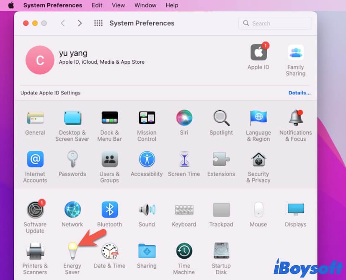Image resolution: width=346 pixels, height=280 pixels.
Task: Open the Apple menu
Action: pyautogui.click(x=11, y=5)
